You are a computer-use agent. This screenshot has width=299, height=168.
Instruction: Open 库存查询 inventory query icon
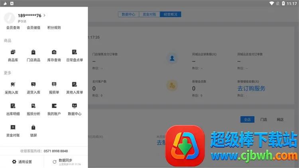click(x=54, y=52)
